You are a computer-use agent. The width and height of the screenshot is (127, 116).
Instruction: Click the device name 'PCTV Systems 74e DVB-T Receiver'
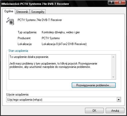coord(40,20)
